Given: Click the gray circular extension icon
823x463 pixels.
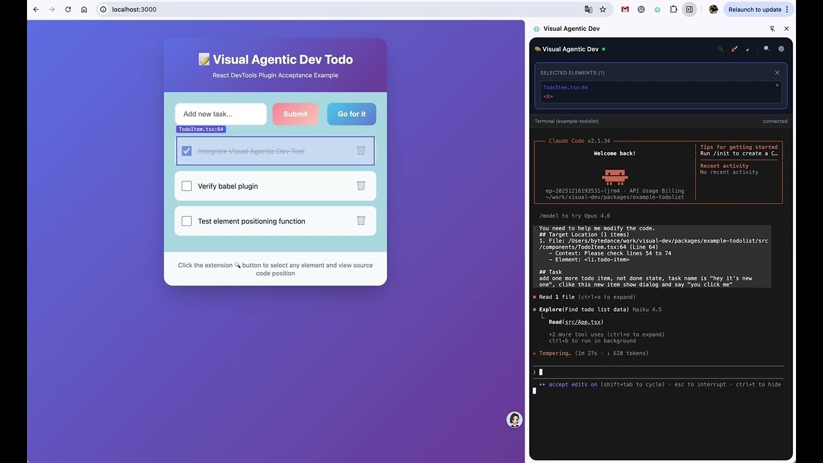Looking at the screenshot, I should point(641,10).
